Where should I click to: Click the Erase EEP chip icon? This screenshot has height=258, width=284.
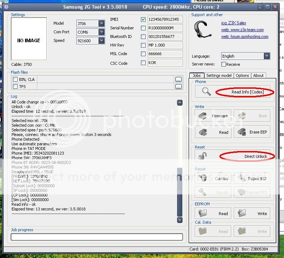(242, 132)
